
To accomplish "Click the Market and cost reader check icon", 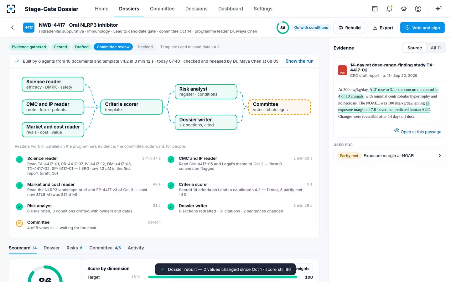I will point(19,185).
